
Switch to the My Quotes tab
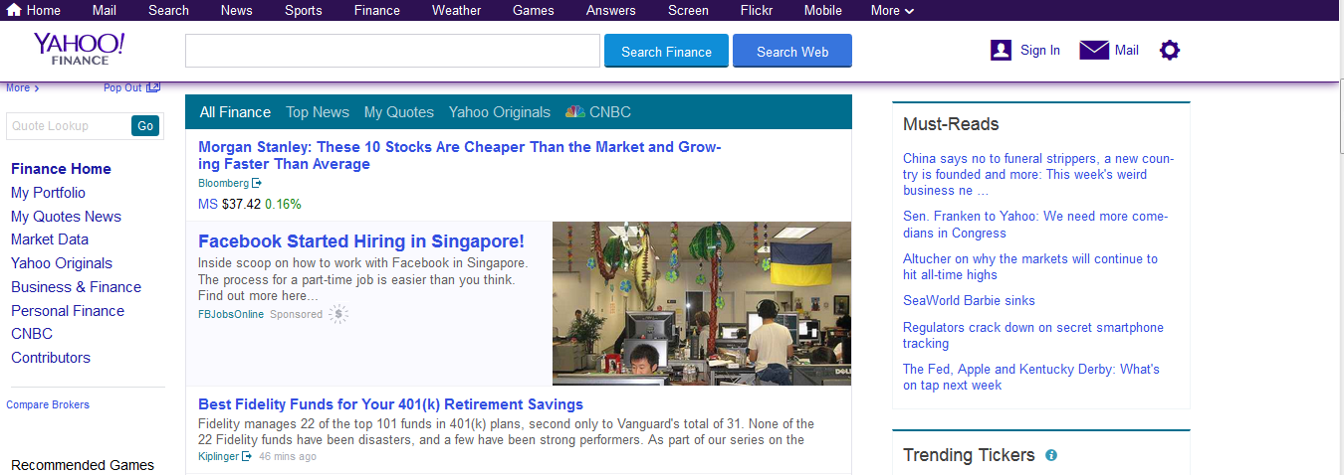(x=399, y=112)
